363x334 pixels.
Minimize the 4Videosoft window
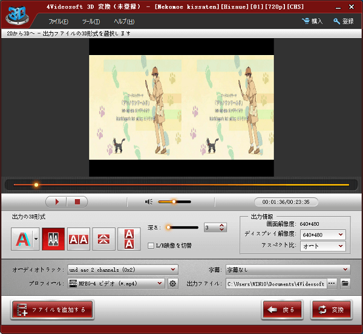coord(338,7)
